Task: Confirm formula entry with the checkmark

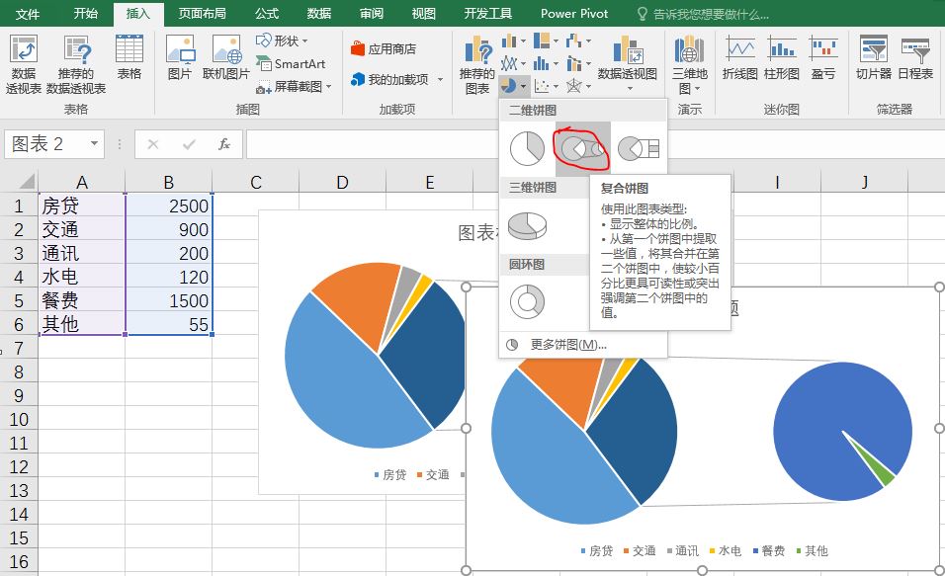Action: 189,144
